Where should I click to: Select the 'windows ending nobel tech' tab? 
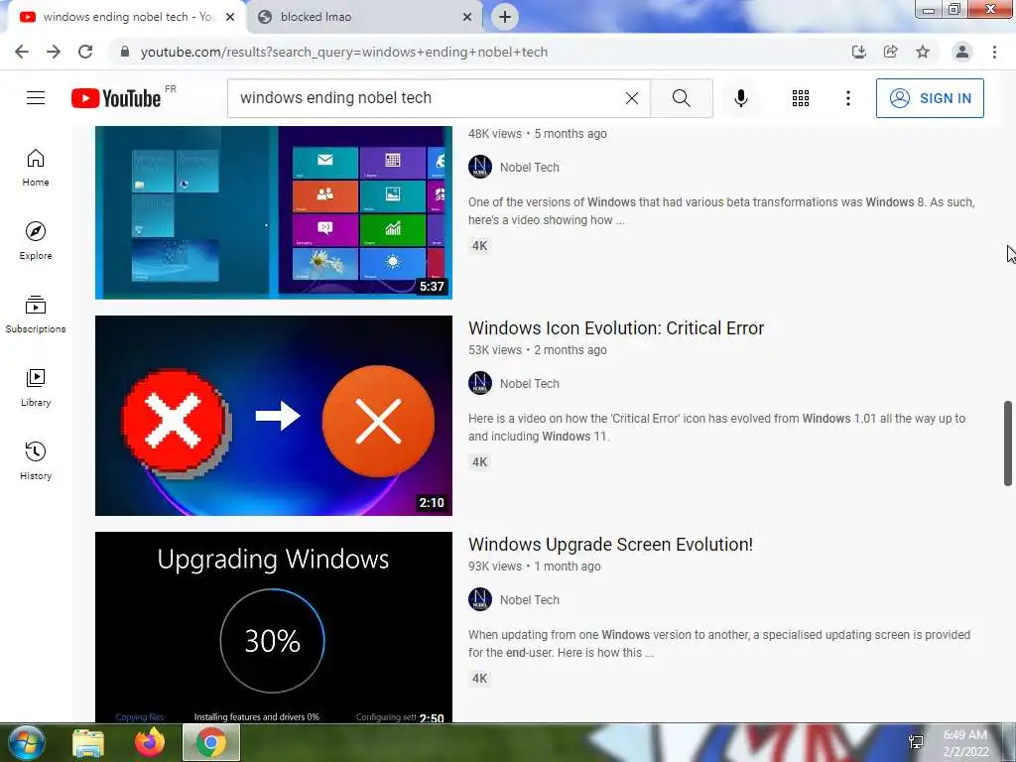[126, 18]
